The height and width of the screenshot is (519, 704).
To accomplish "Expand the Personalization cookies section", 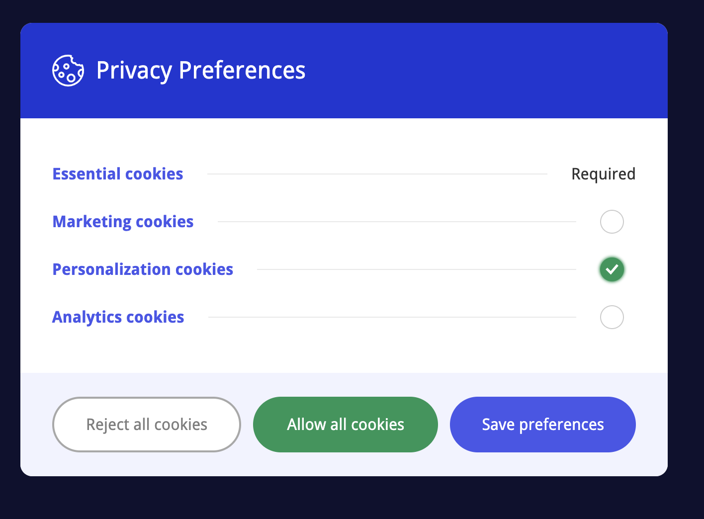I will (143, 269).
